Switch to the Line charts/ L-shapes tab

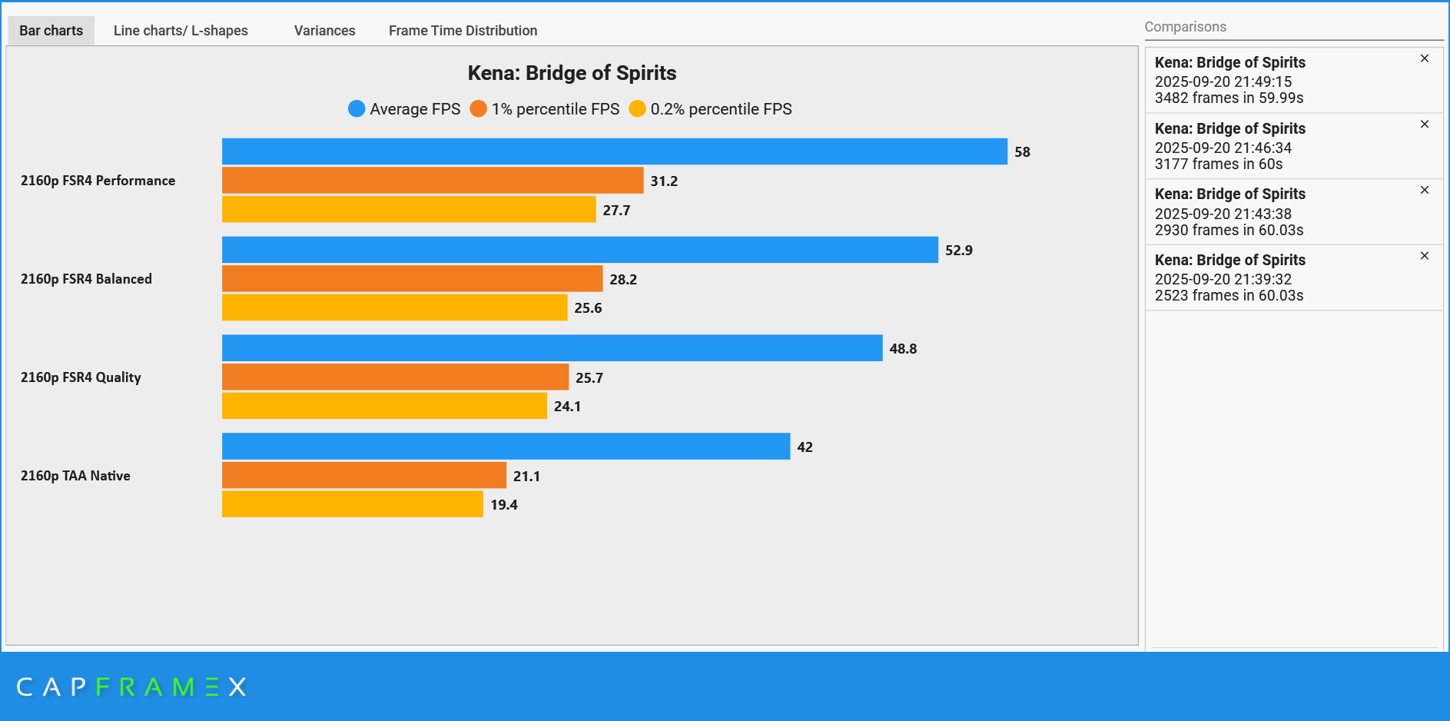[181, 30]
